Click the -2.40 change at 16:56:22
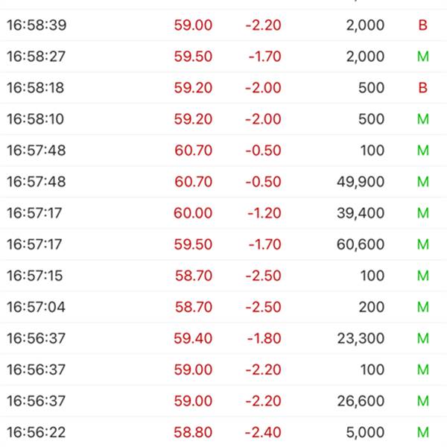The height and width of the screenshot is (447, 447). click(x=263, y=432)
